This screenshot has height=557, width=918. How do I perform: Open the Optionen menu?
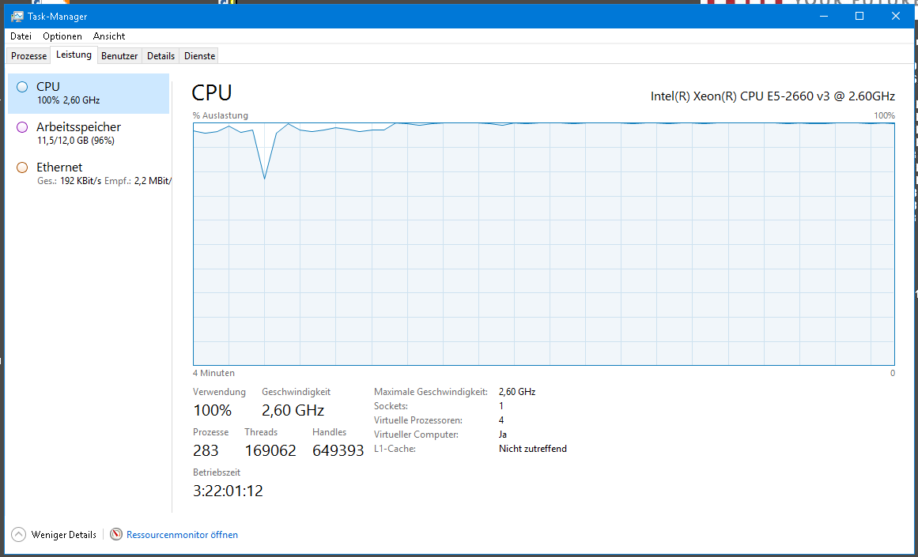pyautogui.click(x=62, y=36)
